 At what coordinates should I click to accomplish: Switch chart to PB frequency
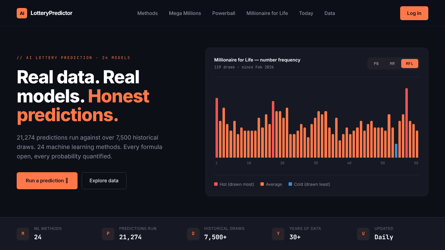tap(376, 64)
